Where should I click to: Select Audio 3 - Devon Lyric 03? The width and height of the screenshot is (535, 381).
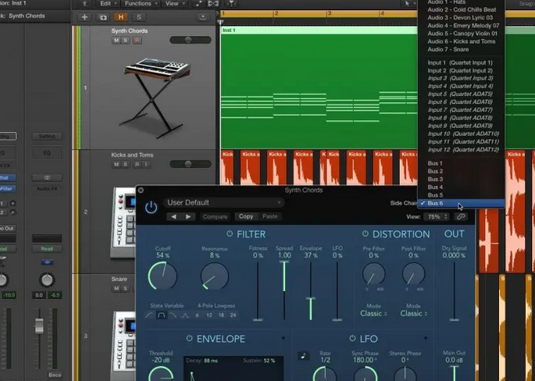pyautogui.click(x=462, y=18)
